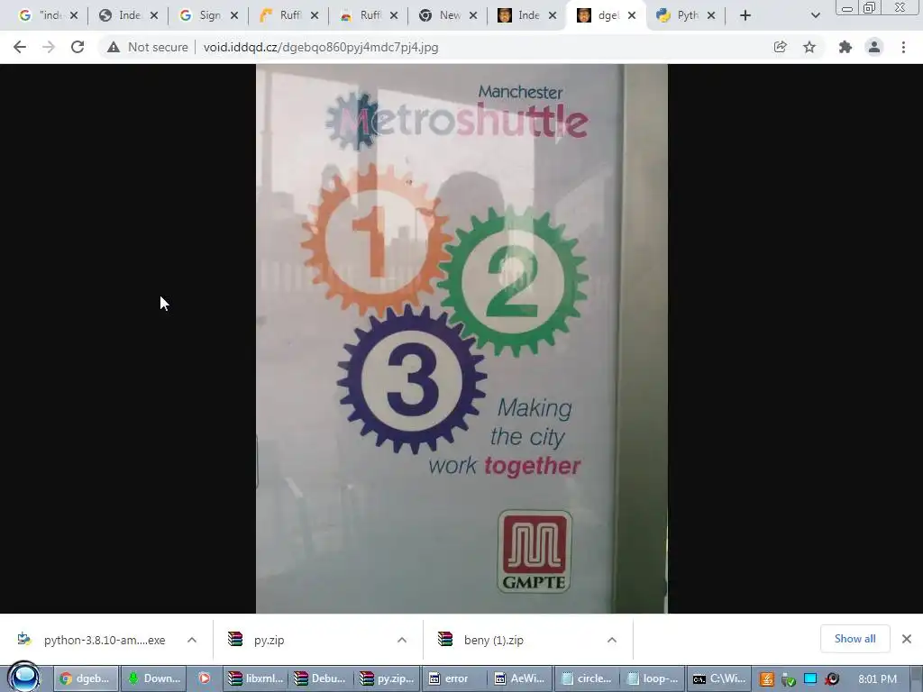The image size is (923, 692).
Task: Expand options for py.zip download
Action: tap(402, 640)
